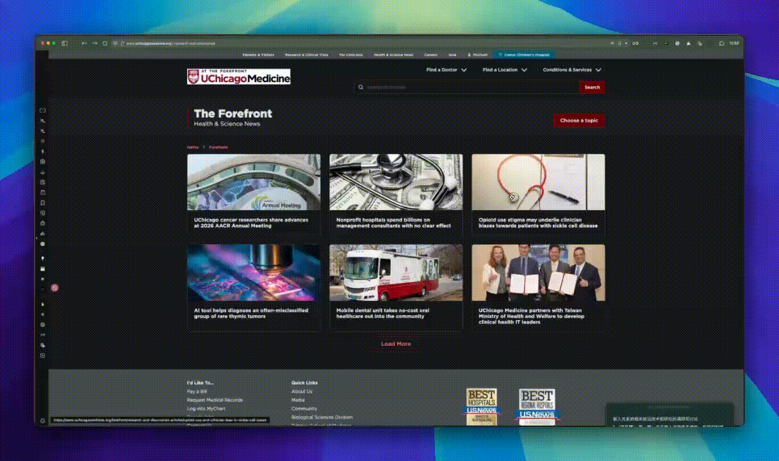Open the Comer Children's Hospital tab
The image size is (779, 461).
[x=525, y=55]
